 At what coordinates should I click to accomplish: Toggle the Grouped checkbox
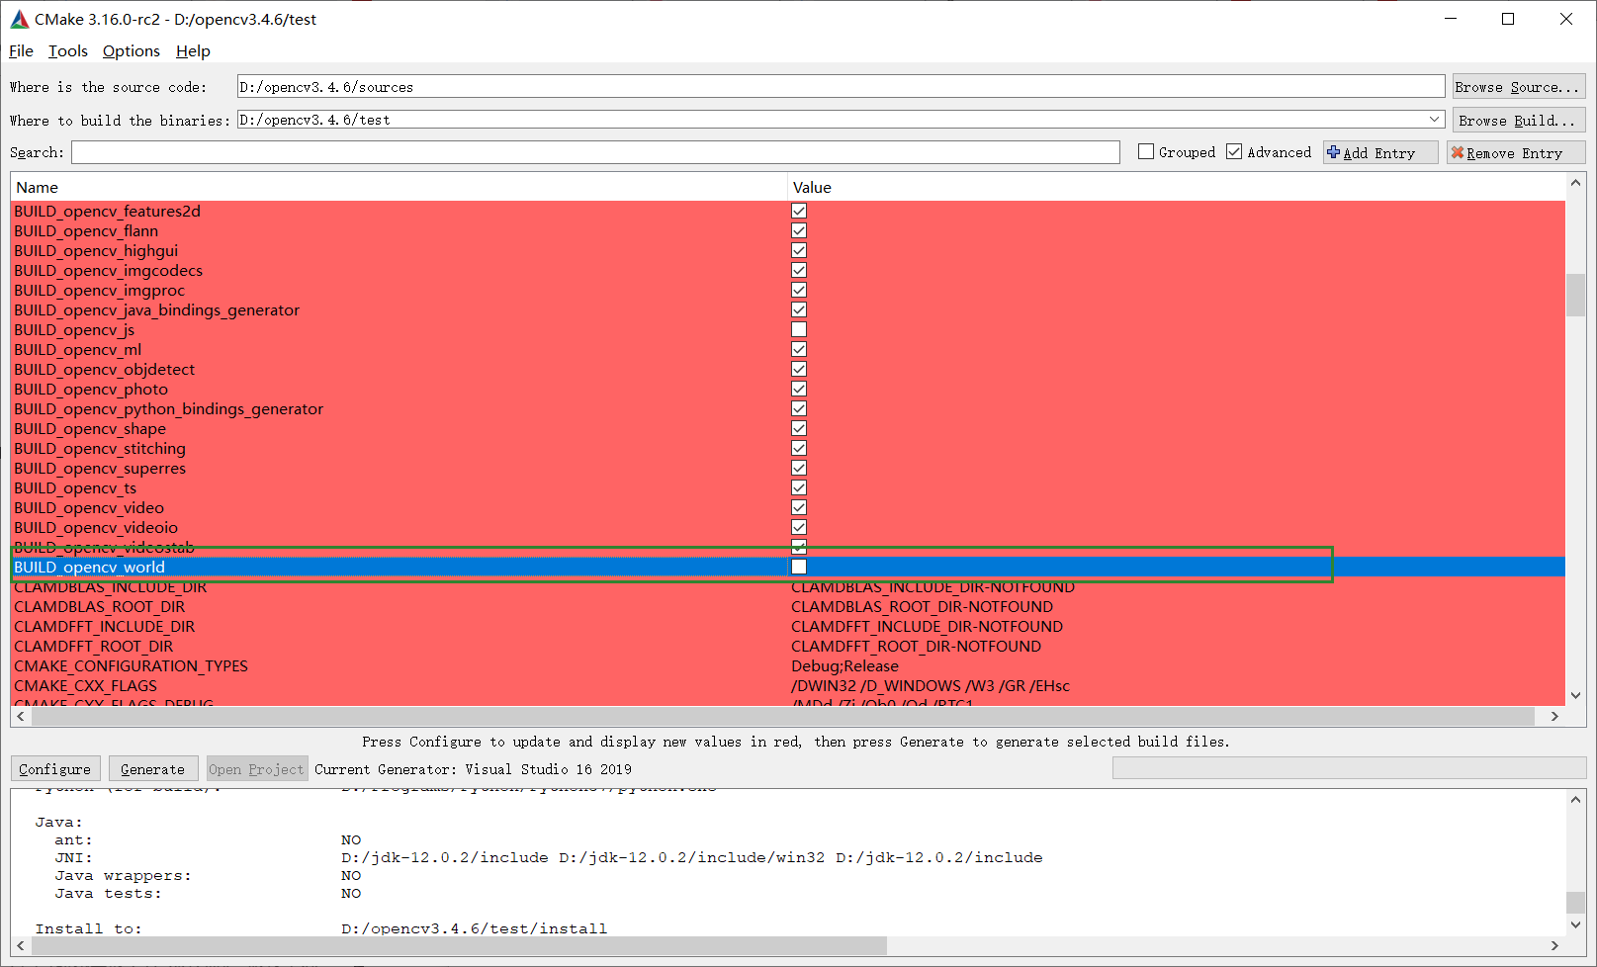(1146, 151)
